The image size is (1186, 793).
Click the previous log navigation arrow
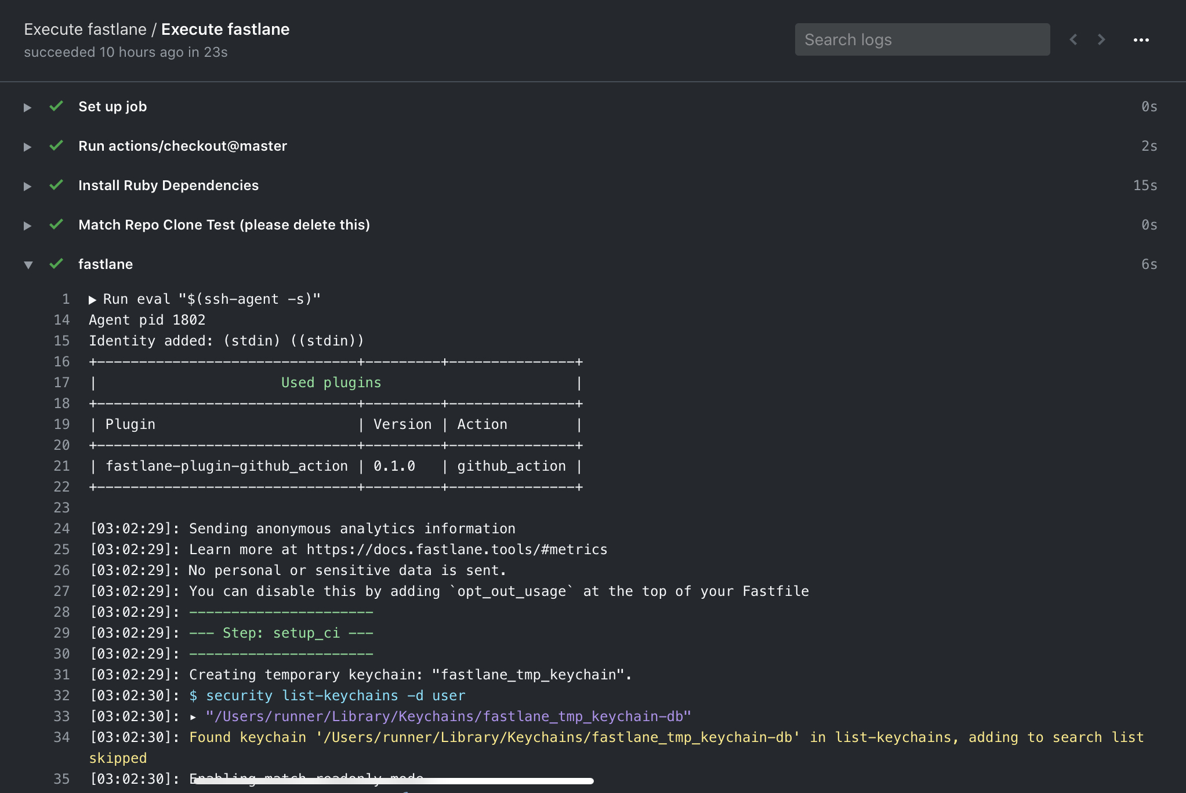click(1073, 39)
